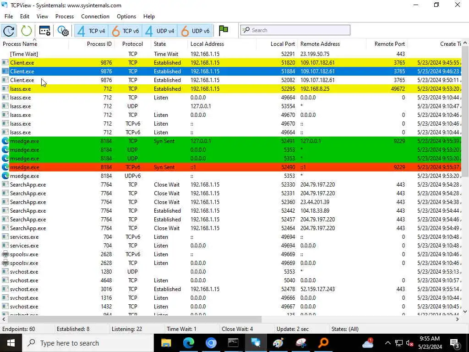Open the Windows Start menu

point(11,343)
